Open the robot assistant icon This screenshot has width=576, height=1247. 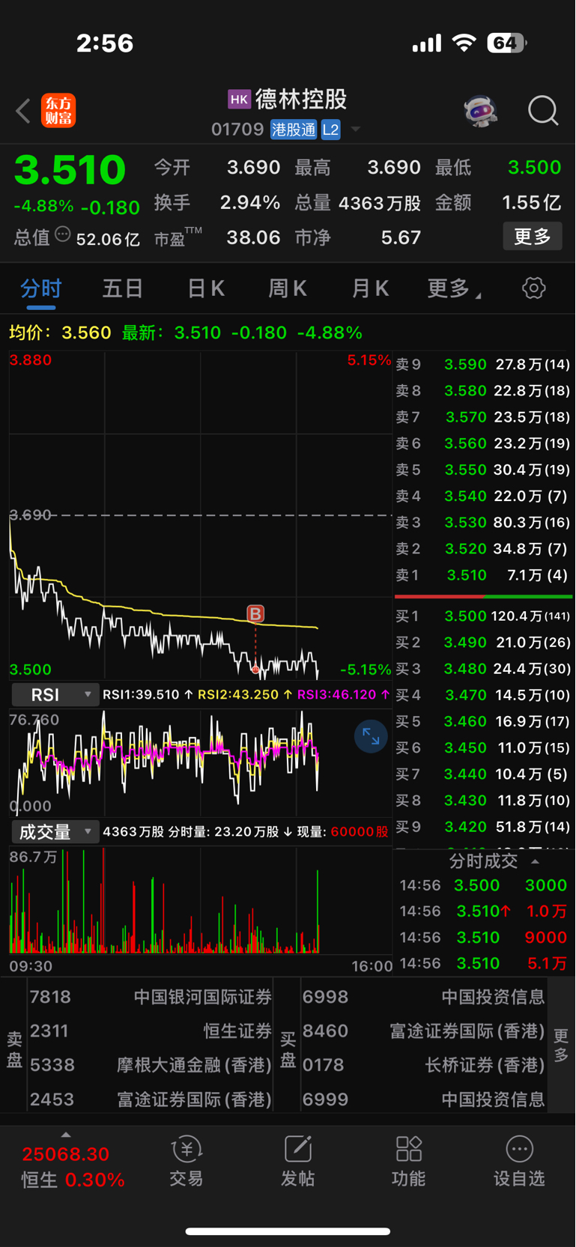coord(480,111)
